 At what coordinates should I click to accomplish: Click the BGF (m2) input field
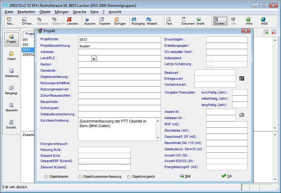[227, 124]
